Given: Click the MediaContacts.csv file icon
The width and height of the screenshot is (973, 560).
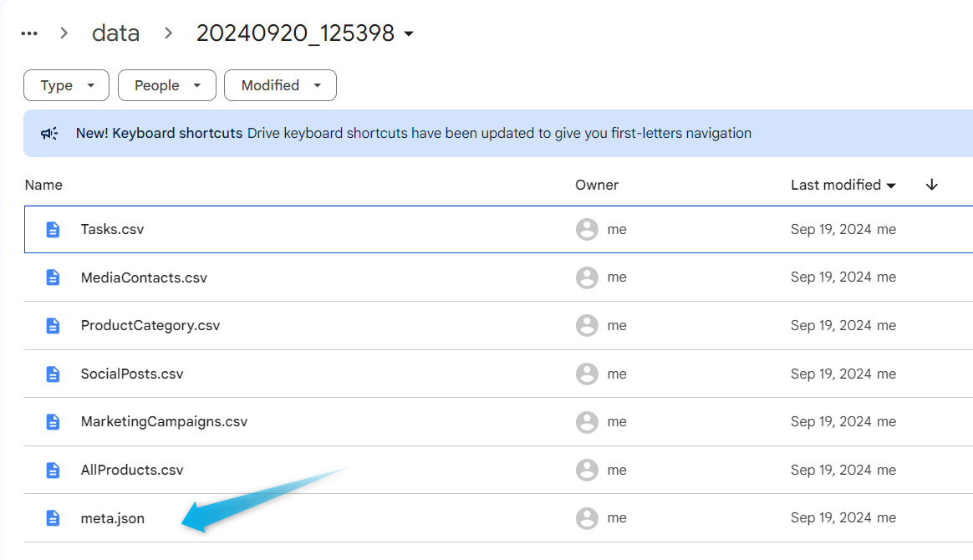Looking at the screenshot, I should 53,277.
